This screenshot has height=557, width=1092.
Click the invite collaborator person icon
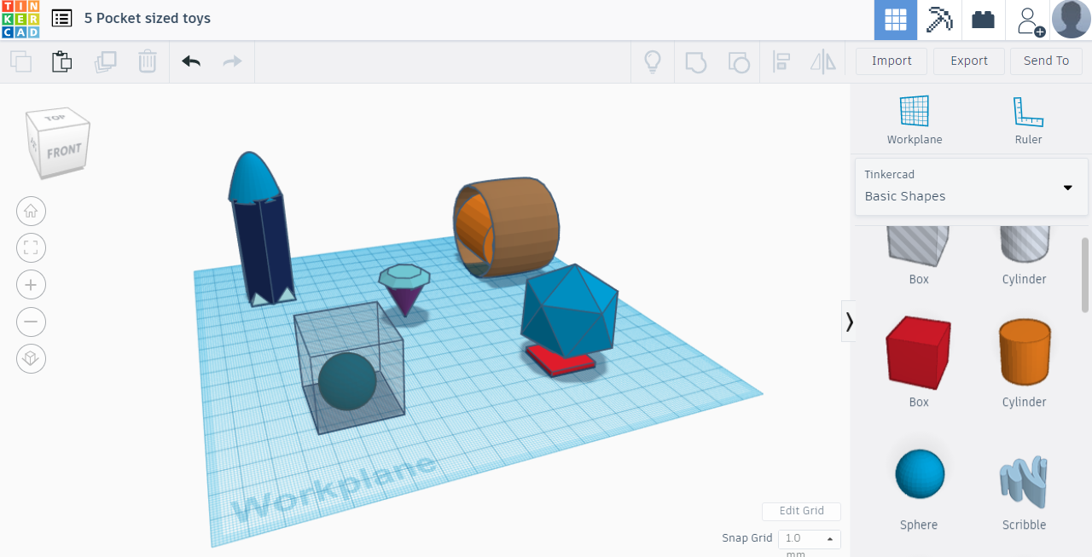(x=1030, y=20)
